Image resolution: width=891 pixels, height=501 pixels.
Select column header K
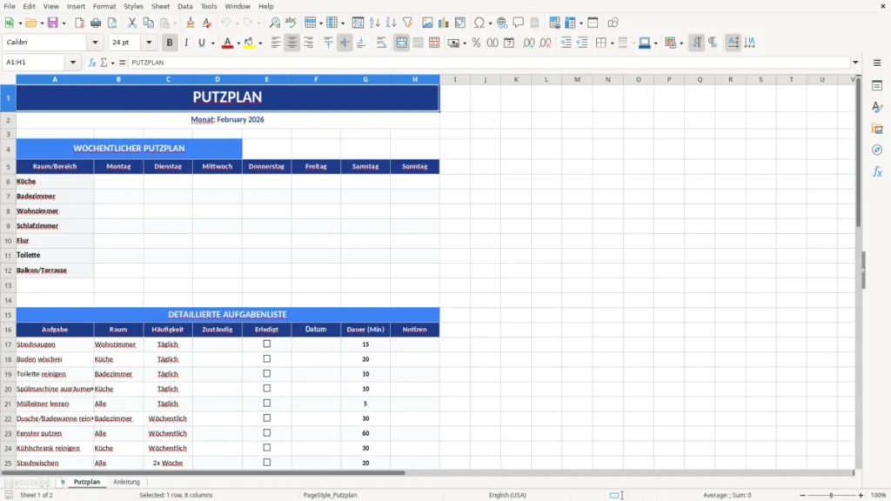[x=516, y=79]
